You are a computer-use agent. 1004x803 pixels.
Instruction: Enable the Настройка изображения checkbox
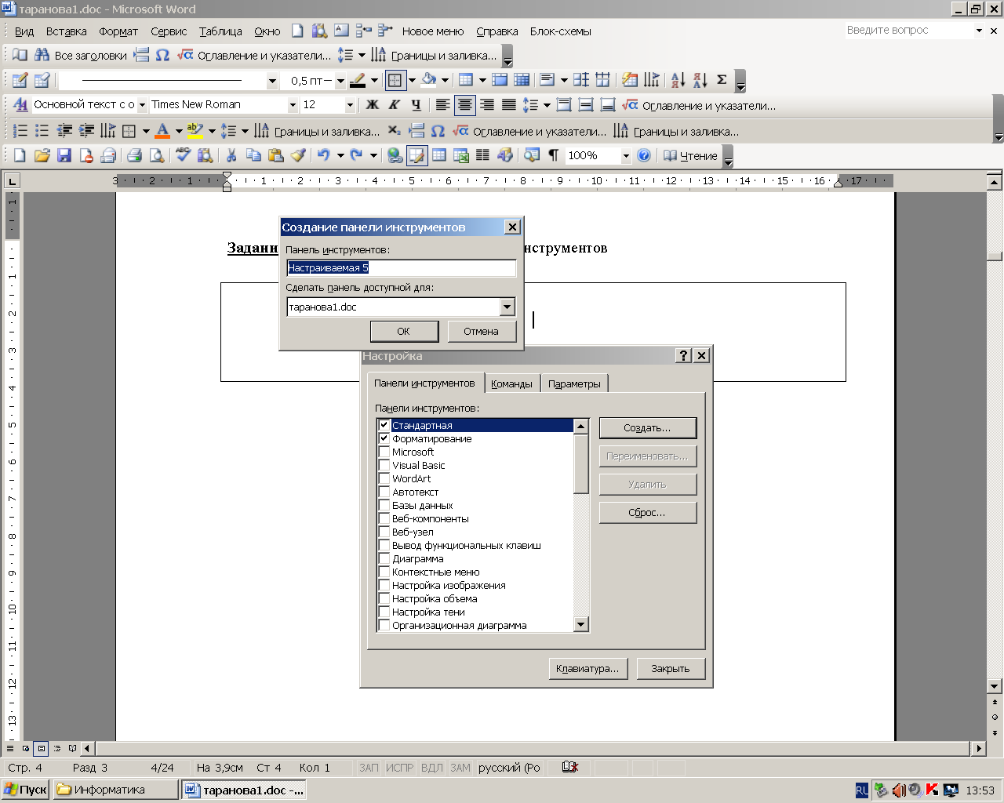(384, 585)
